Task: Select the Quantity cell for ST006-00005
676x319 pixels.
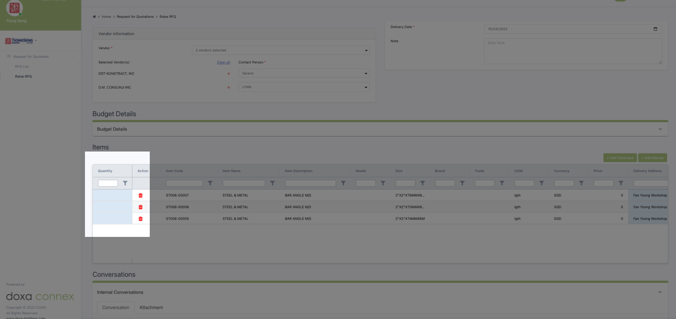Action: tap(112, 219)
